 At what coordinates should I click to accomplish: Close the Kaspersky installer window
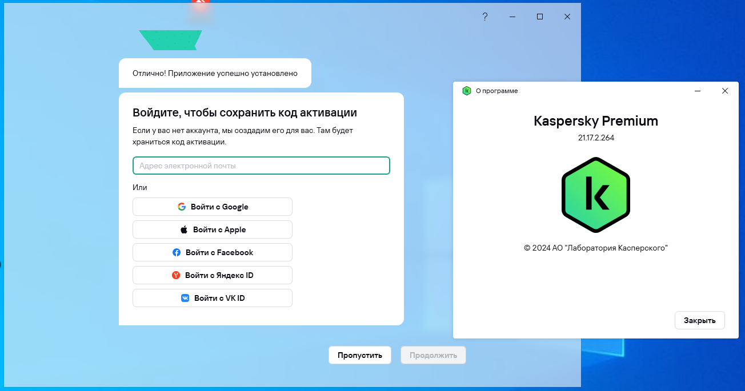click(567, 17)
